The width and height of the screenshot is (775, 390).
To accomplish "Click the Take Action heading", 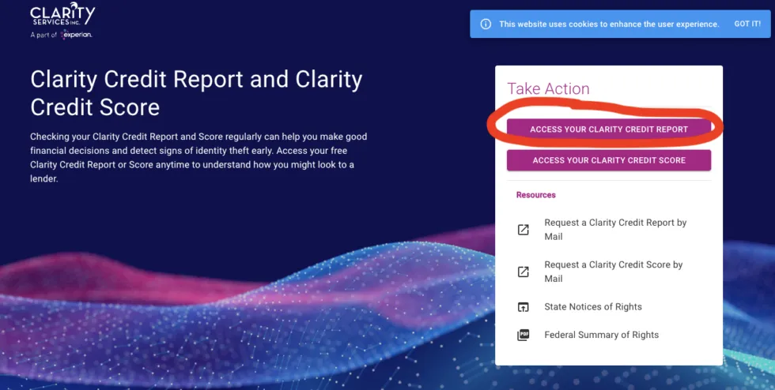I will [x=548, y=89].
